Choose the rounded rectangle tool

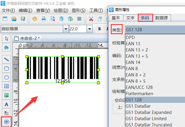pyautogui.click(x=6, y=68)
